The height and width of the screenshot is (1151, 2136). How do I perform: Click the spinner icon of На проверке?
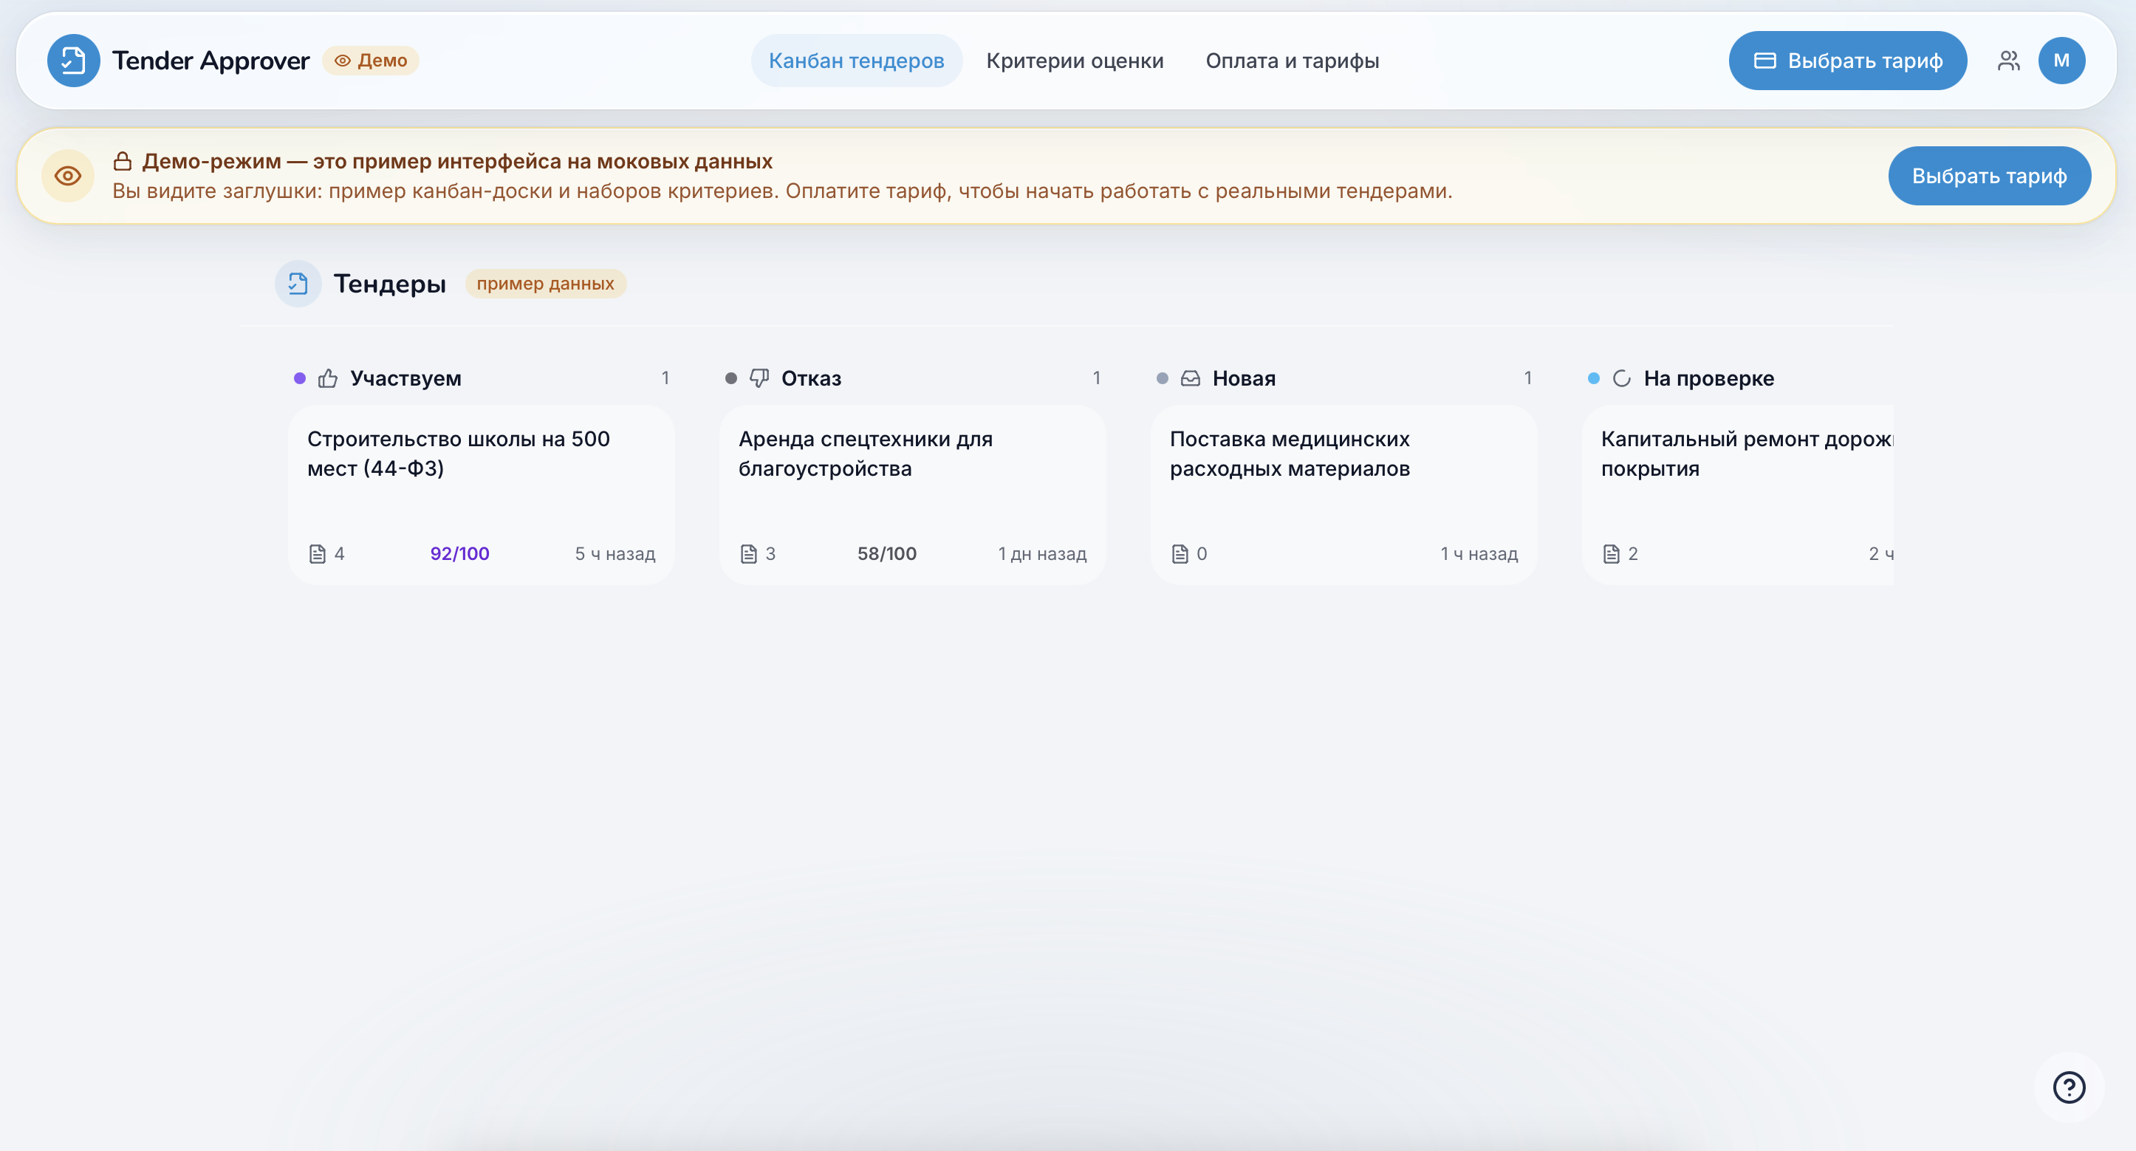1621,378
